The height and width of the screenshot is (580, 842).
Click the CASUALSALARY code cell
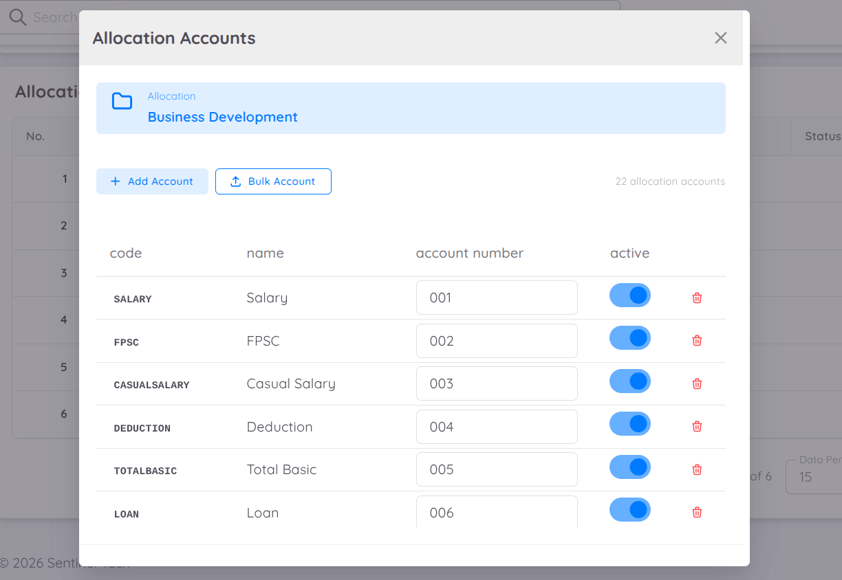tap(151, 385)
